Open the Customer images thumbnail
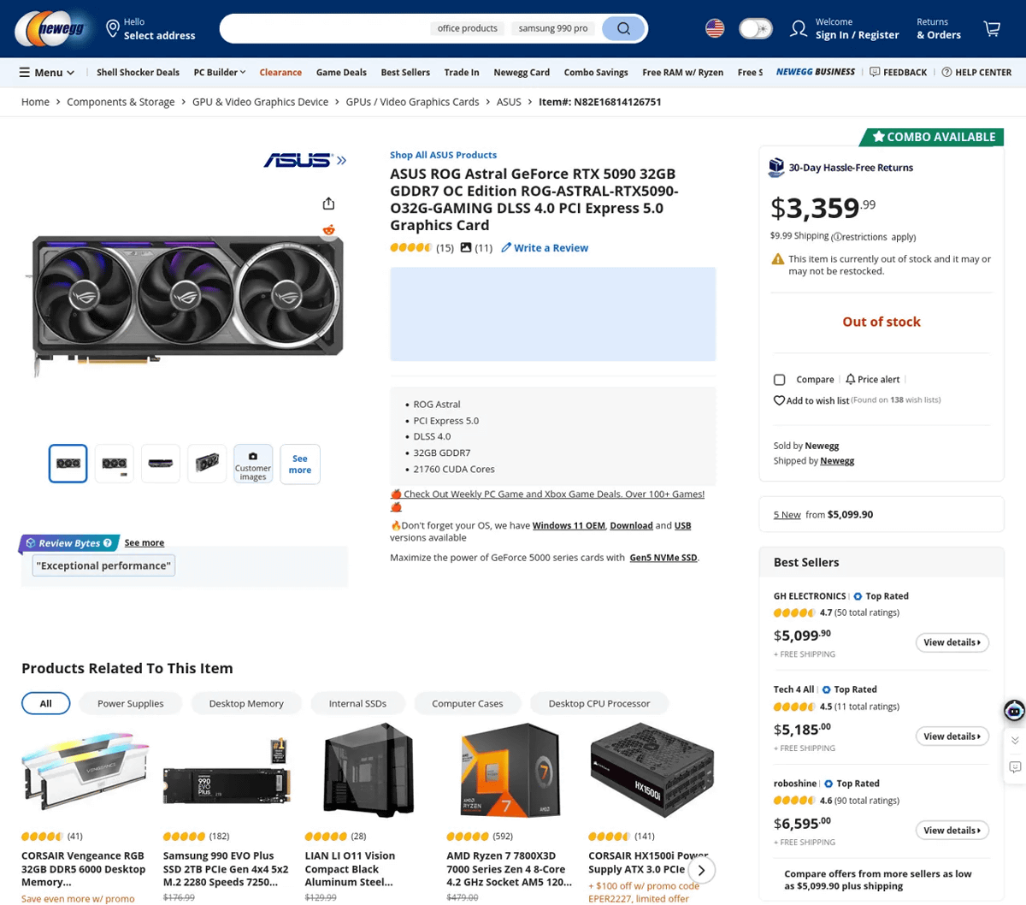 (x=253, y=464)
